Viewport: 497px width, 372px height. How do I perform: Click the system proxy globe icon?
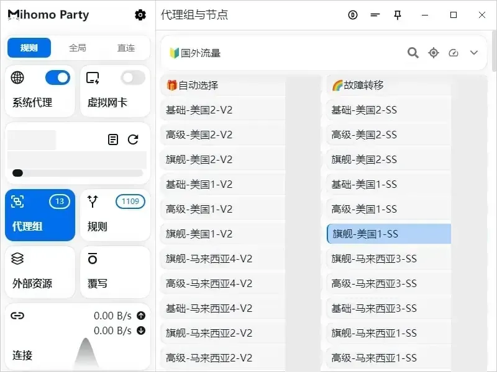(17, 77)
